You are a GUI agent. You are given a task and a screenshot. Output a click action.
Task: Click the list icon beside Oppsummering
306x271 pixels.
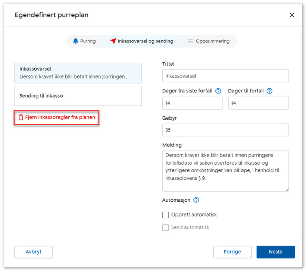pos(190,41)
